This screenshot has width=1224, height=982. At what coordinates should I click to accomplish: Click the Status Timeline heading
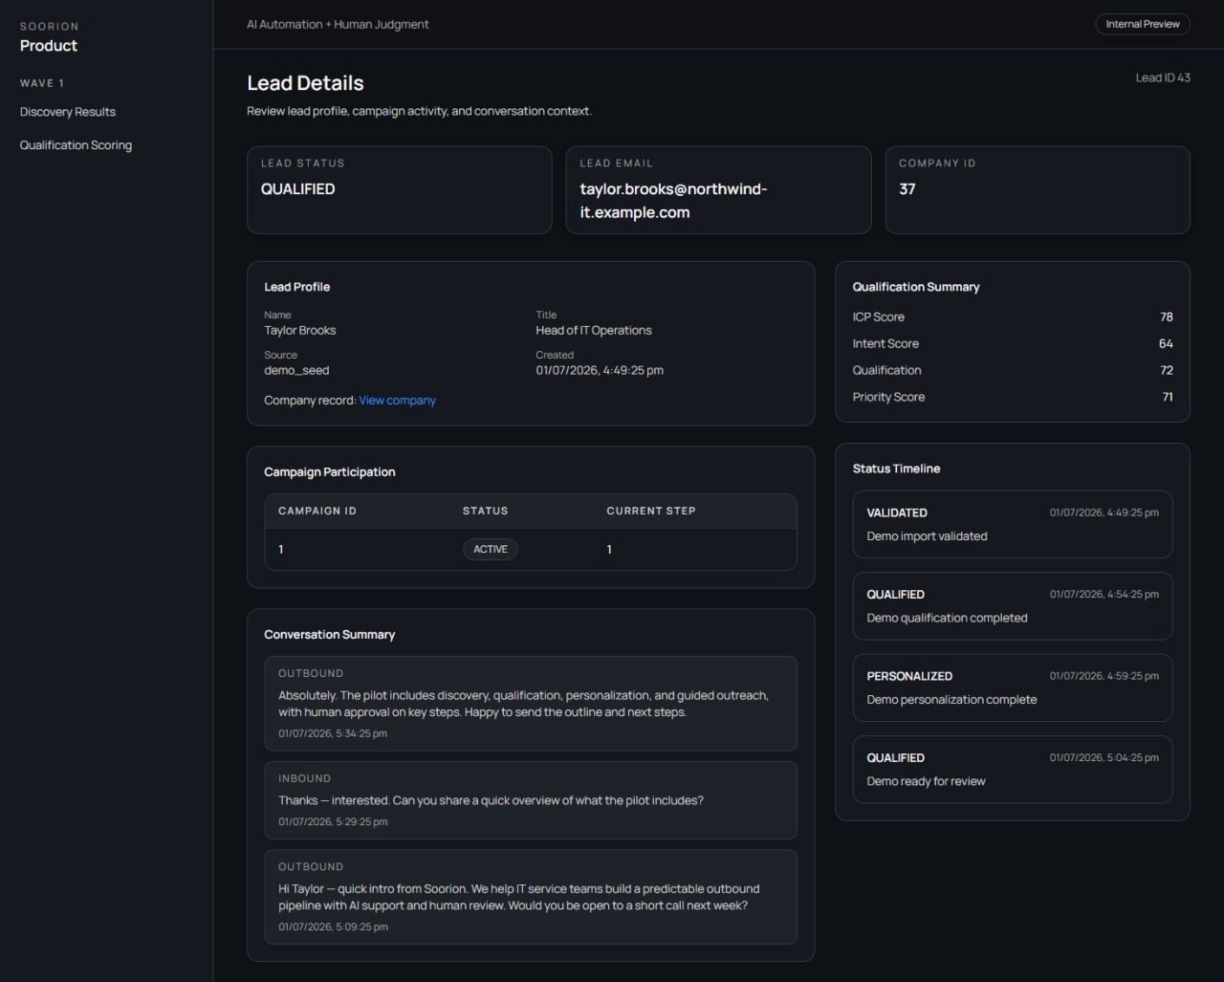pos(896,469)
